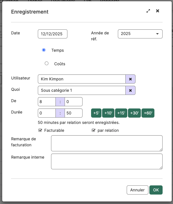The width and height of the screenshot is (173, 204).
Task: Click into the Remarque de facturation textbox
Action: tap(107, 143)
